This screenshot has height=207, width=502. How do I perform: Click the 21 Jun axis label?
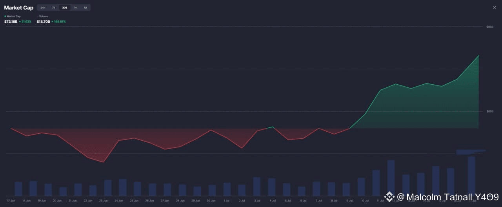(73, 200)
